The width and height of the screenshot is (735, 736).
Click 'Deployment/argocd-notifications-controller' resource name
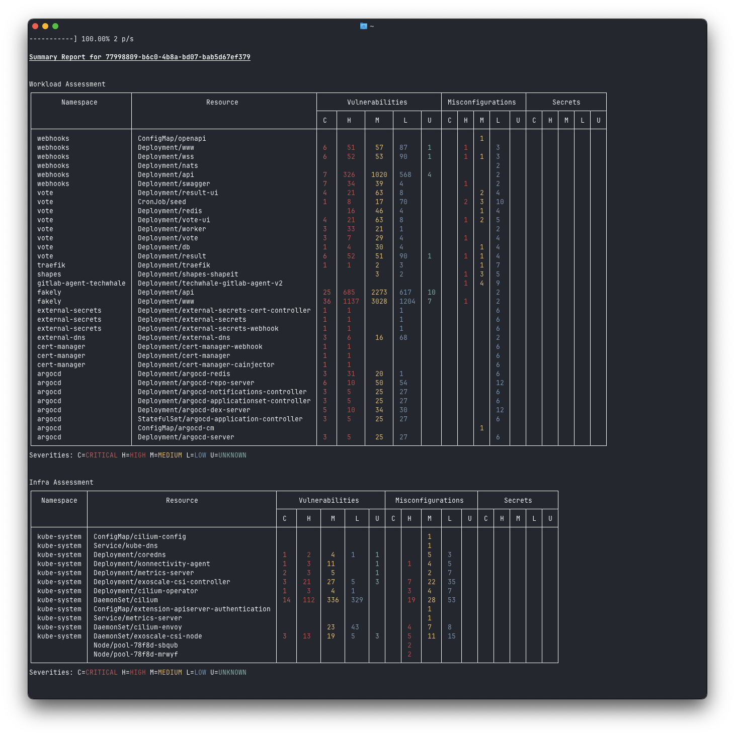pyautogui.click(x=222, y=392)
